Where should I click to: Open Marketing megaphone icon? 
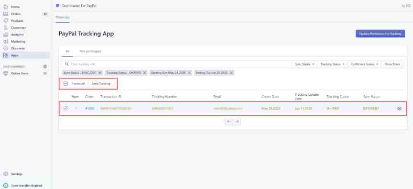click(6, 41)
